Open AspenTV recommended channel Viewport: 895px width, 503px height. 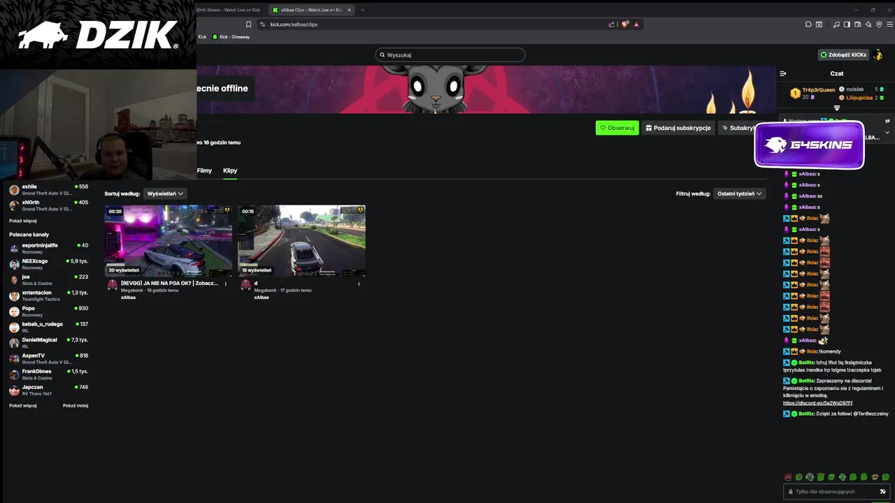(x=49, y=358)
